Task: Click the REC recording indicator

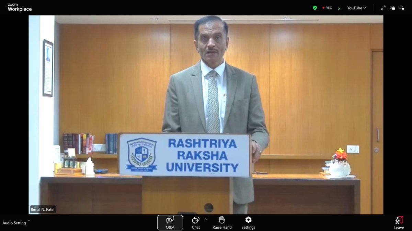Action: (327, 8)
